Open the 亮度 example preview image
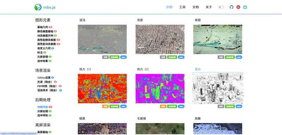 (x=160, y=39)
